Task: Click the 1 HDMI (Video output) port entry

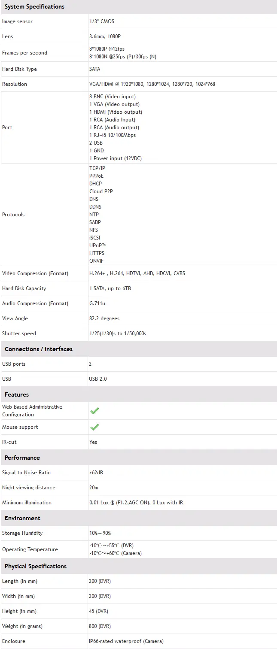Action: pyautogui.click(x=116, y=112)
